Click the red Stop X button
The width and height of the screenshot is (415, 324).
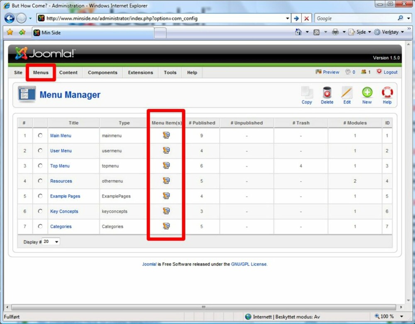[x=307, y=18]
